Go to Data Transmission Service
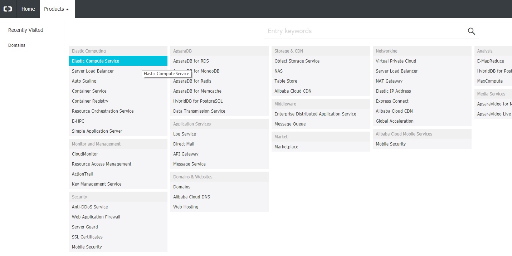 point(219,111)
